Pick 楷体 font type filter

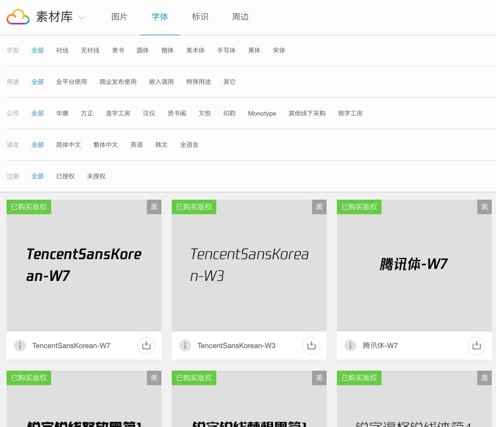coord(168,50)
